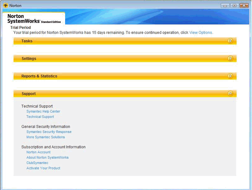The width and height of the screenshot is (252, 190).
Task: Click the Reports & Statistics header label
Action: tap(39, 76)
